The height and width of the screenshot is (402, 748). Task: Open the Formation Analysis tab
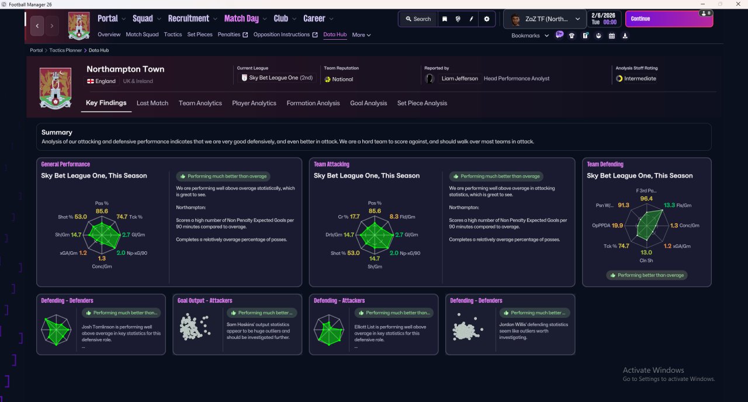click(313, 103)
